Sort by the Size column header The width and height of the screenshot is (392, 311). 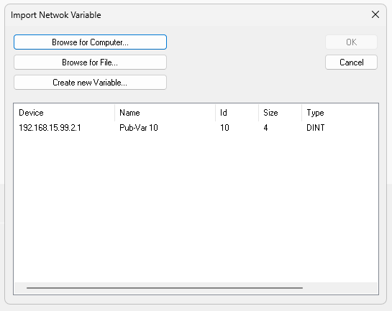click(x=281, y=113)
